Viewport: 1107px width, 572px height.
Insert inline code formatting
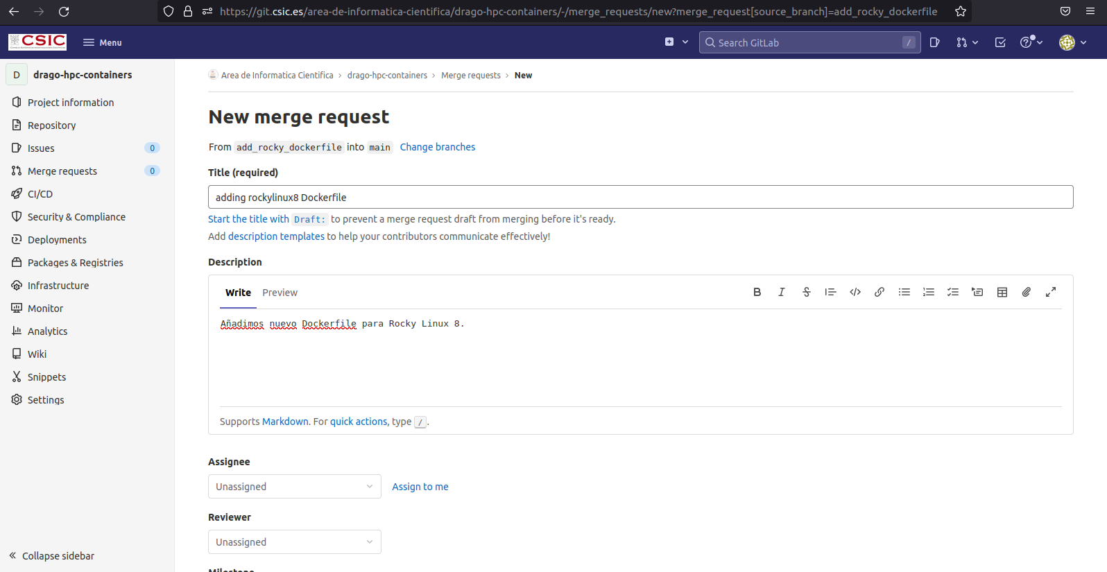[855, 292]
